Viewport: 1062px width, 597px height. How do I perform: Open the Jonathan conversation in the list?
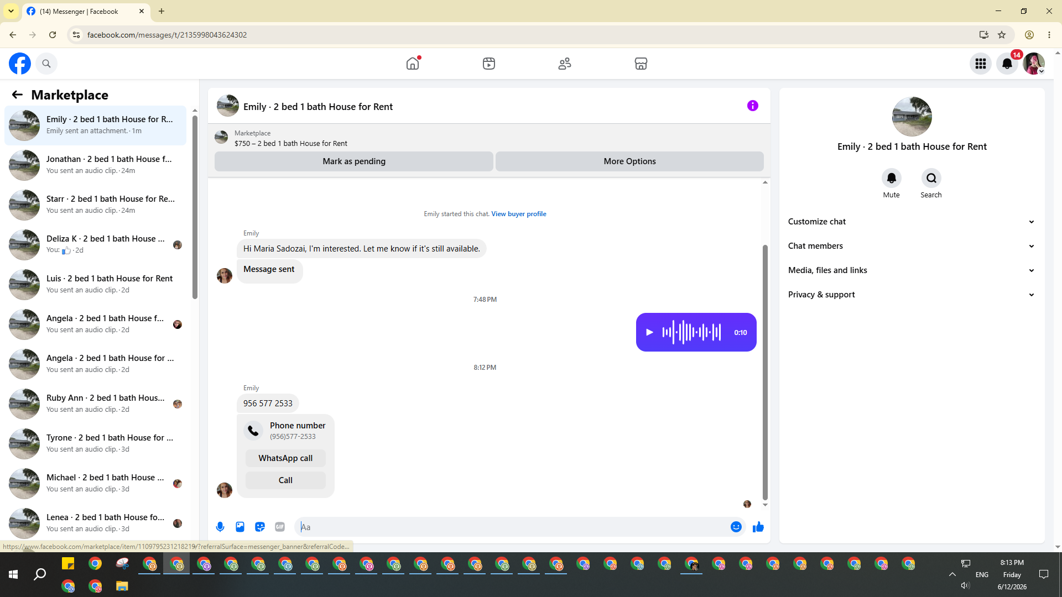point(95,165)
